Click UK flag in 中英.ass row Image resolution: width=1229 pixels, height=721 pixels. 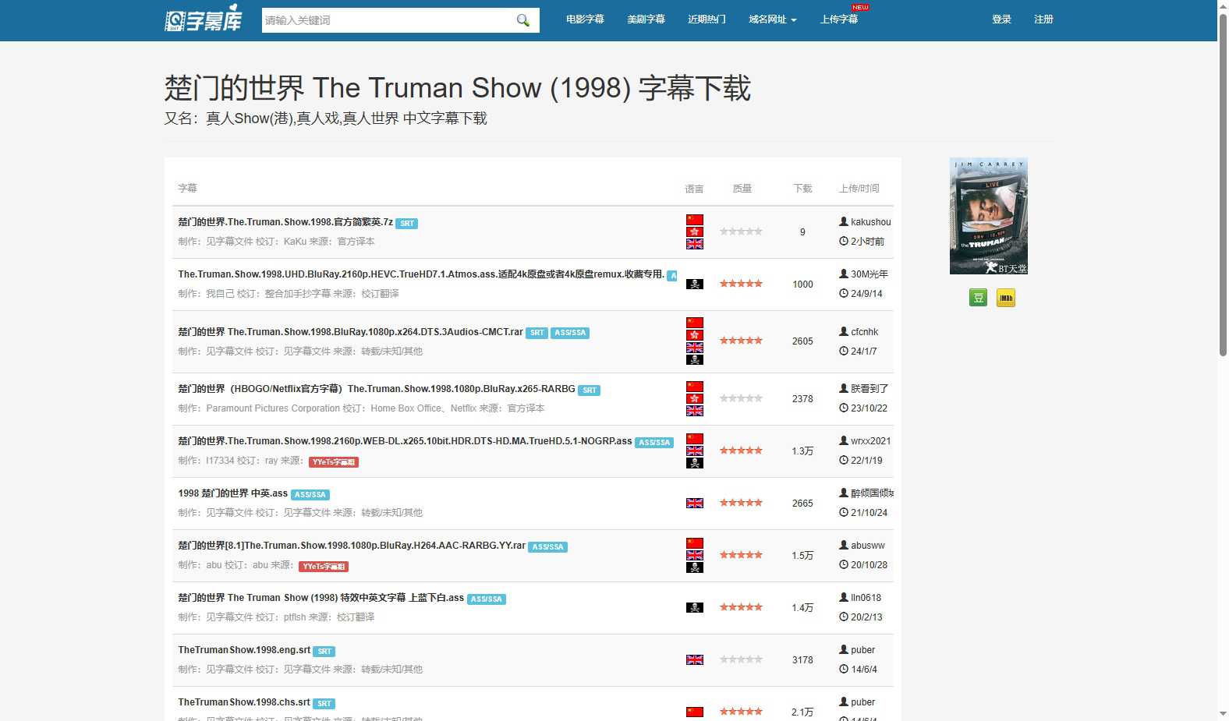[x=695, y=503]
